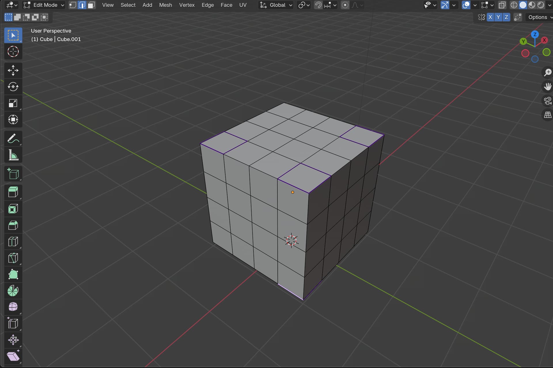Open the Add menu
This screenshot has width=553, height=368.
pos(147,5)
